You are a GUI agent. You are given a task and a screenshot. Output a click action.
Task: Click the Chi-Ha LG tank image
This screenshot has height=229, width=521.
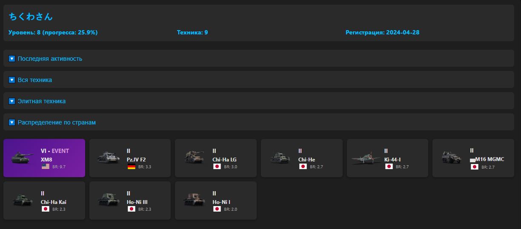(194, 157)
